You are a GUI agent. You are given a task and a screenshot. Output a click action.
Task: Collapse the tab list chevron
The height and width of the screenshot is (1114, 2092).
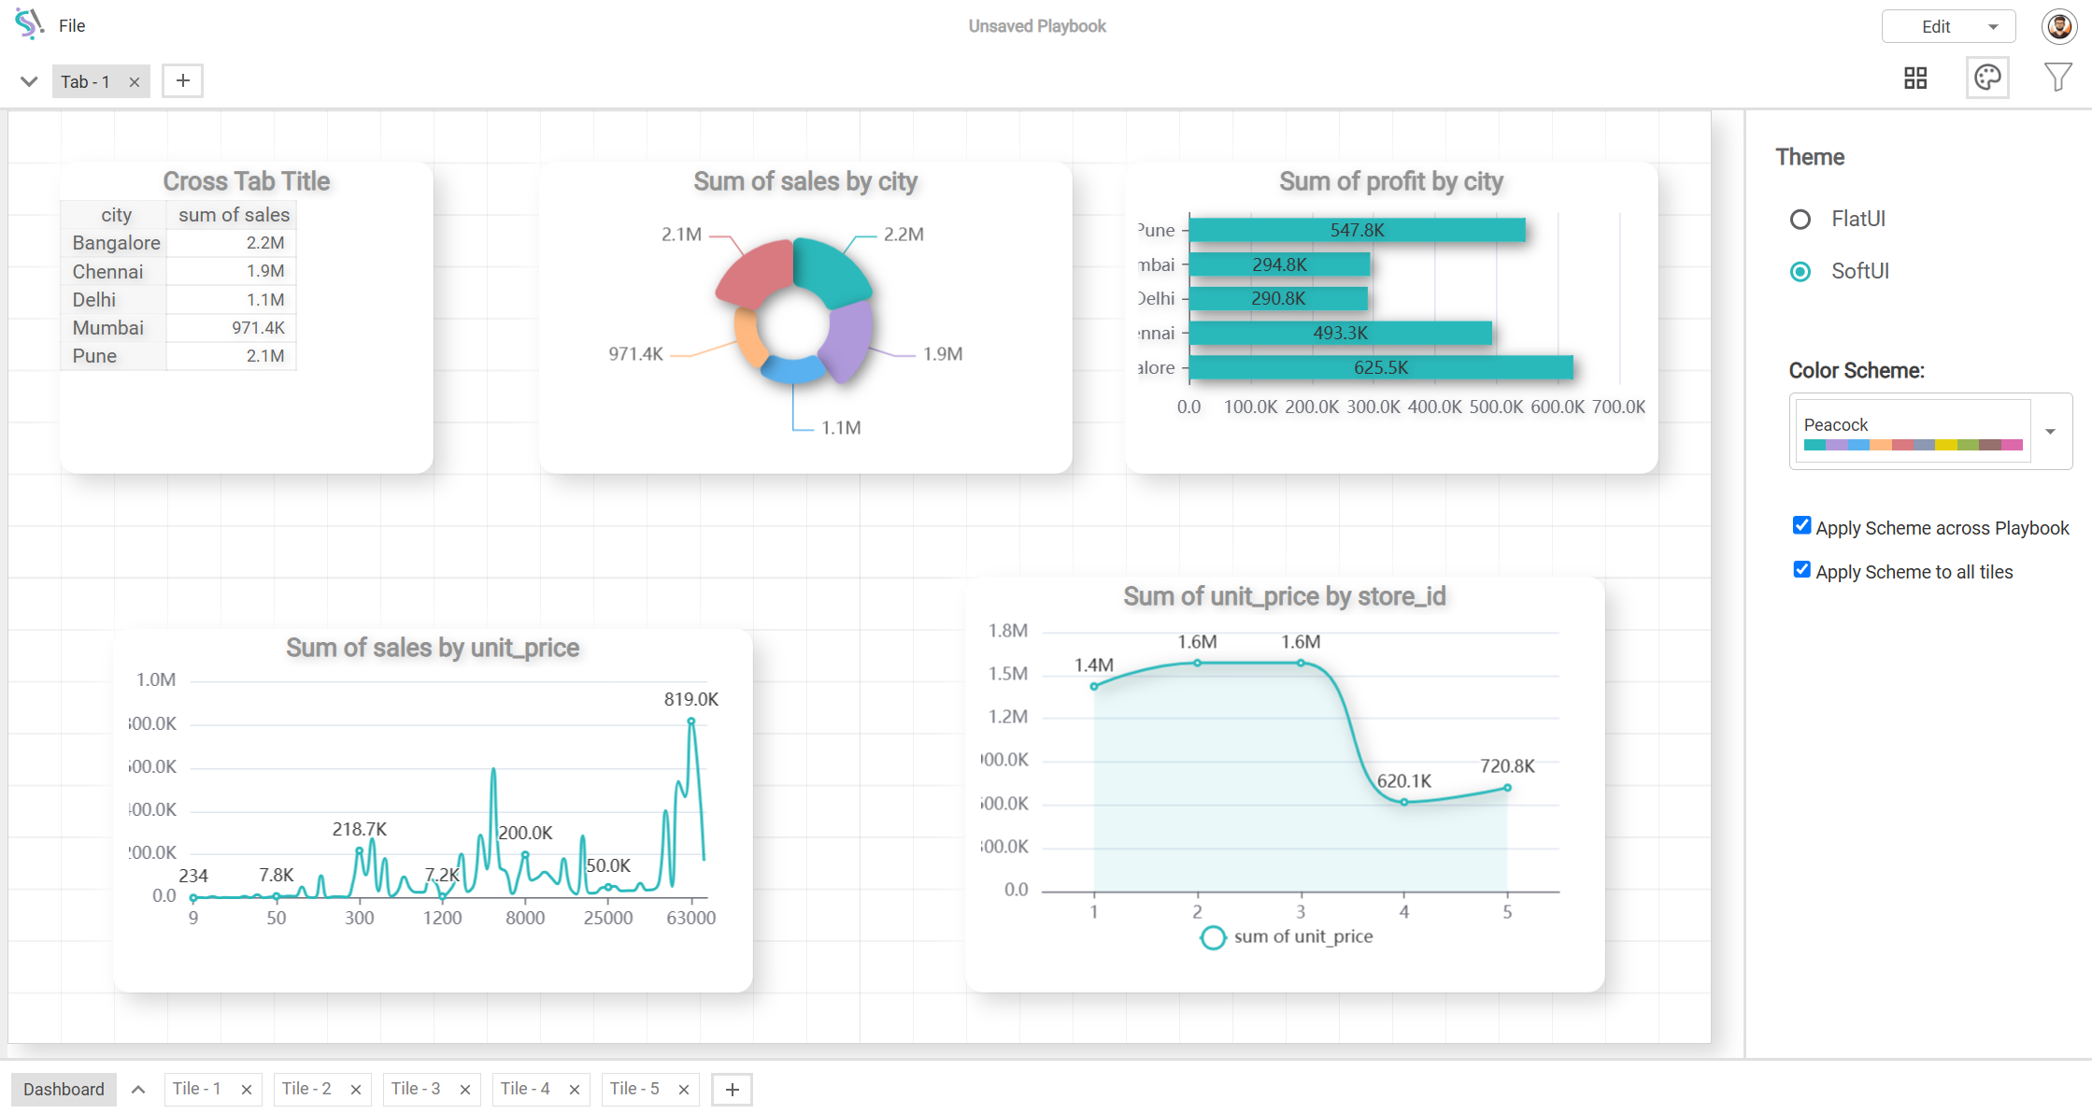(x=29, y=81)
